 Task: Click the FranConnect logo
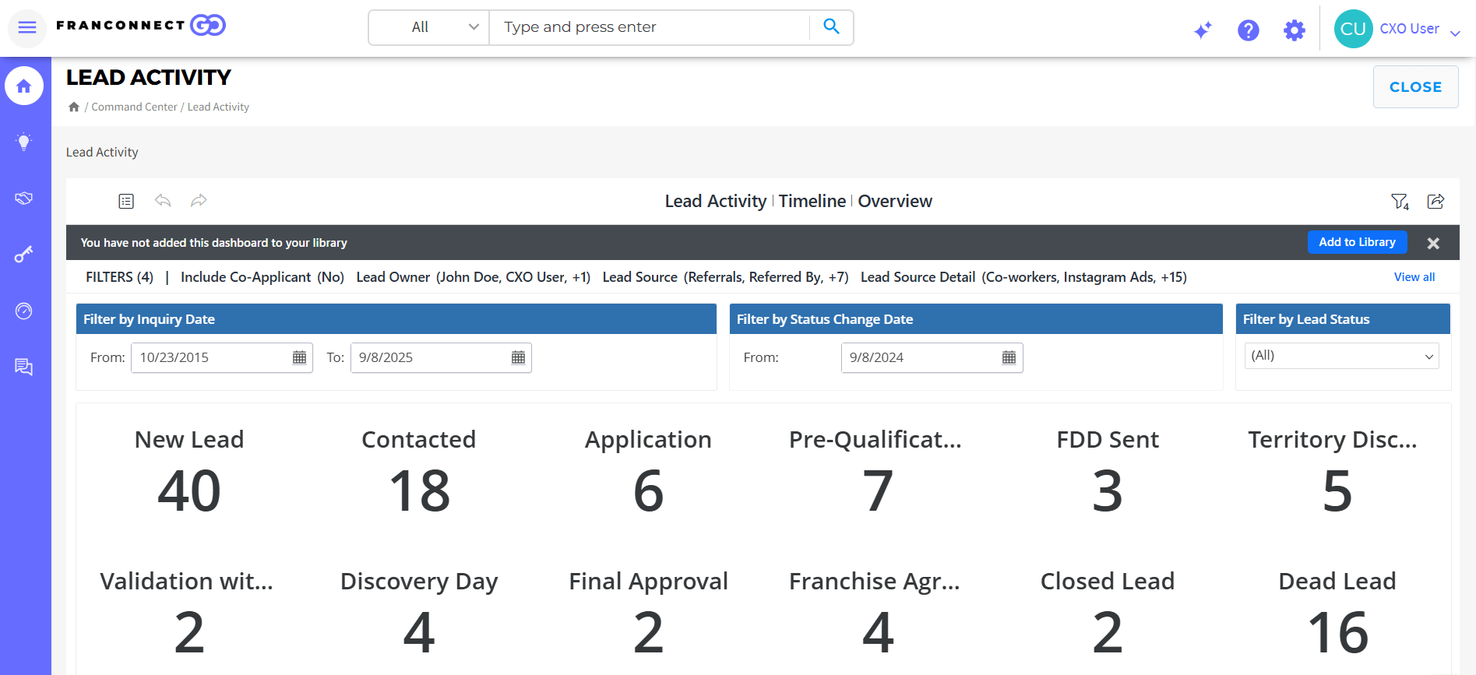(141, 26)
